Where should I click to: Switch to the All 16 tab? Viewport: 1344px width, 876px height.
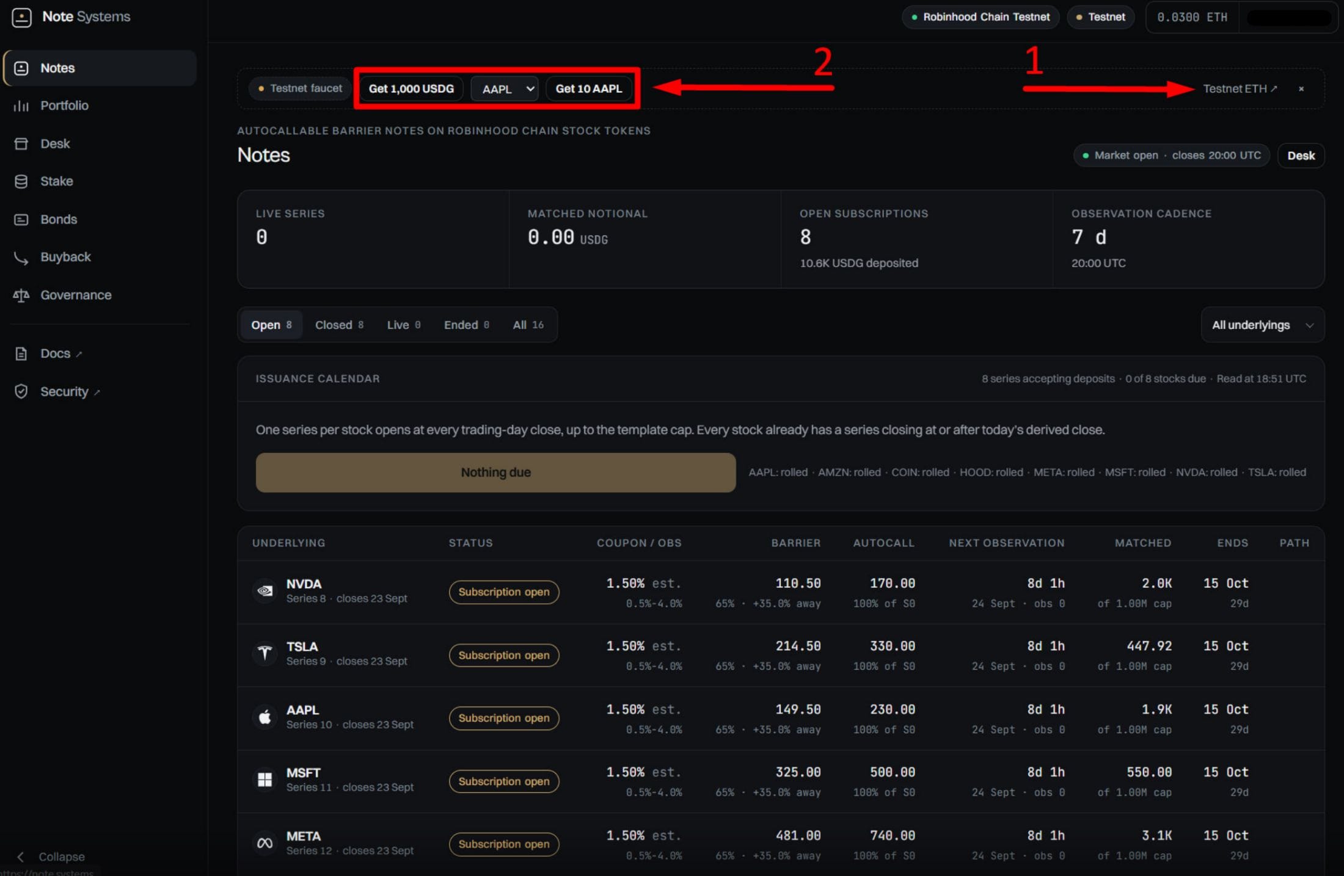[528, 325]
